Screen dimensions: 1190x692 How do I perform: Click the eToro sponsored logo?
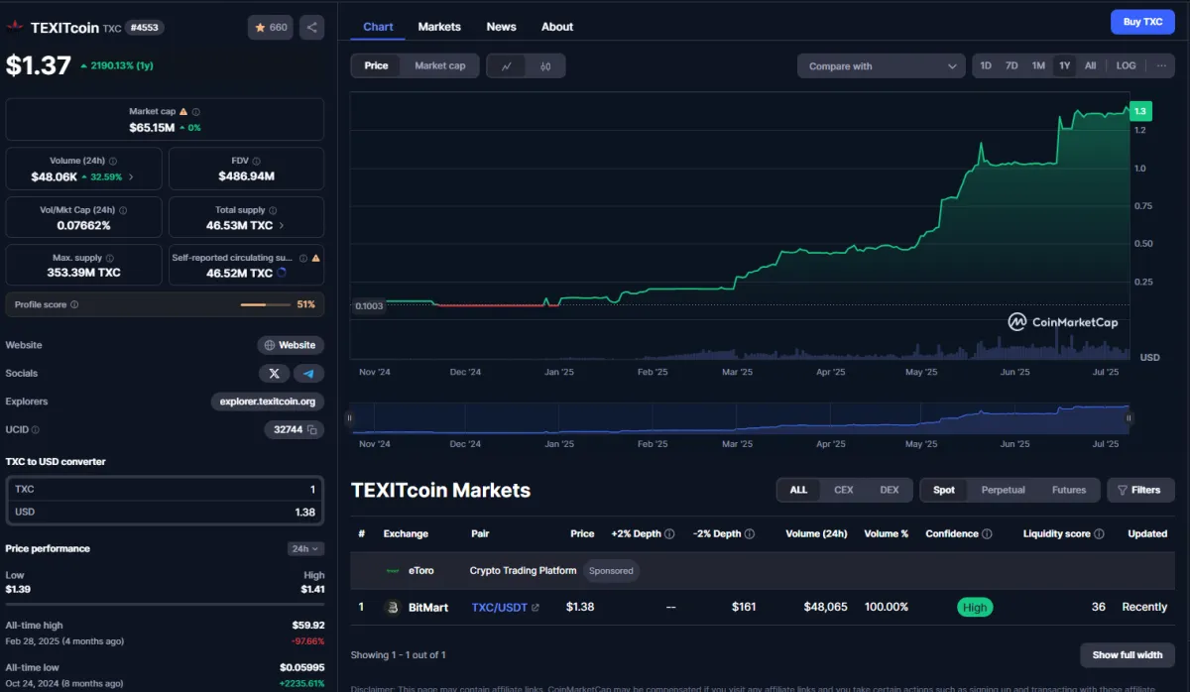click(393, 571)
